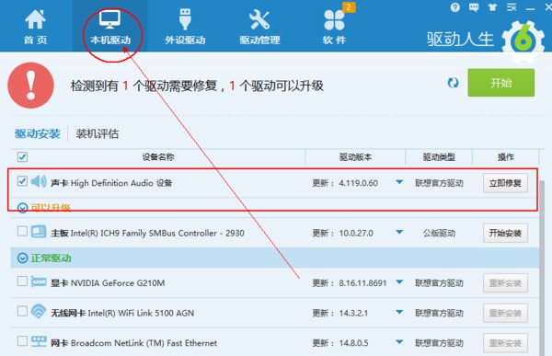
Task: Click the refresh detection icon
Action: (453, 83)
